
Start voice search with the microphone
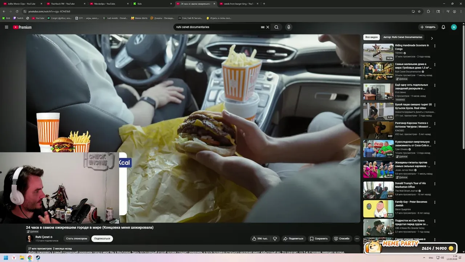pyautogui.click(x=289, y=27)
